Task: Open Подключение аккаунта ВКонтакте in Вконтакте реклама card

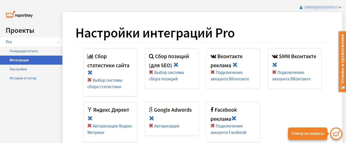Action: click(230, 76)
